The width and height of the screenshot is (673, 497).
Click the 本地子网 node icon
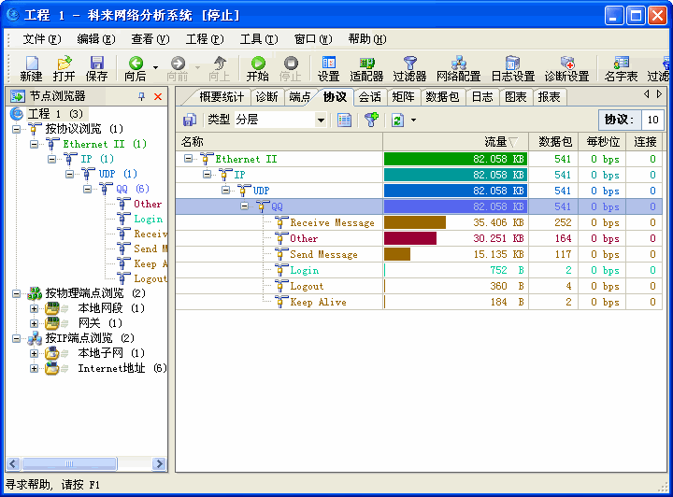pyautogui.click(x=52, y=353)
